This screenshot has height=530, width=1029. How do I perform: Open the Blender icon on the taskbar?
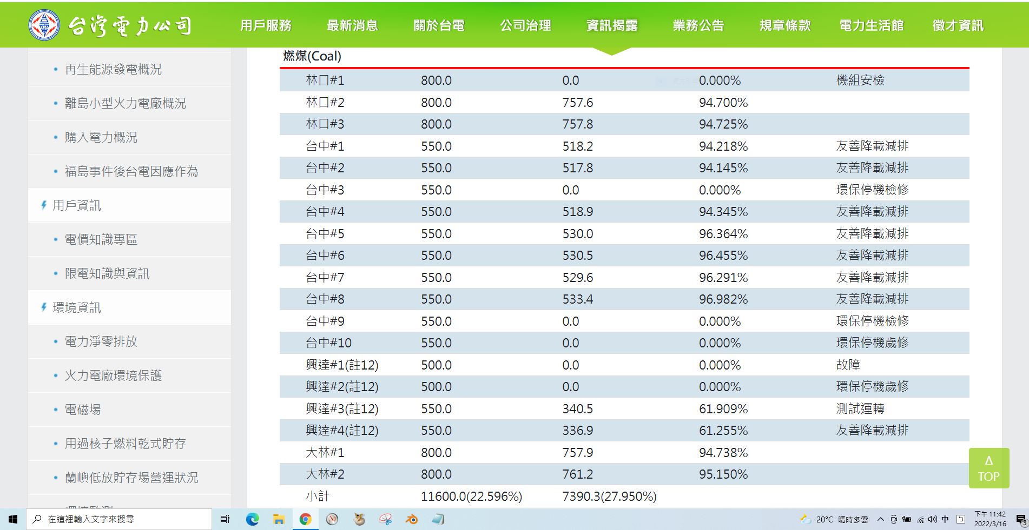click(412, 519)
